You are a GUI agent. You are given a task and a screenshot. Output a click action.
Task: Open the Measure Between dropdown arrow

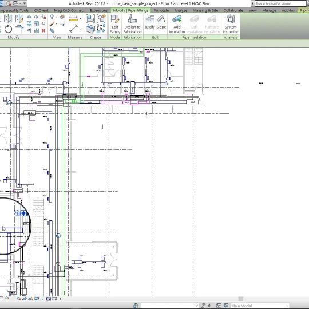click(81, 29)
